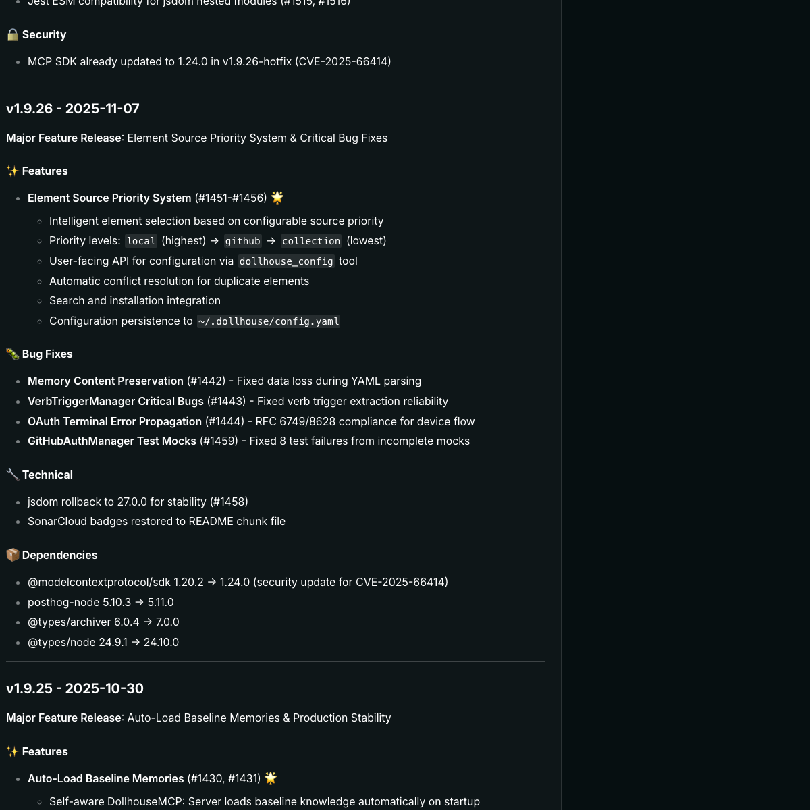The image size is (810, 810).
Task: Click the ~/.dollhouse/config.yaml path
Action: pos(269,321)
